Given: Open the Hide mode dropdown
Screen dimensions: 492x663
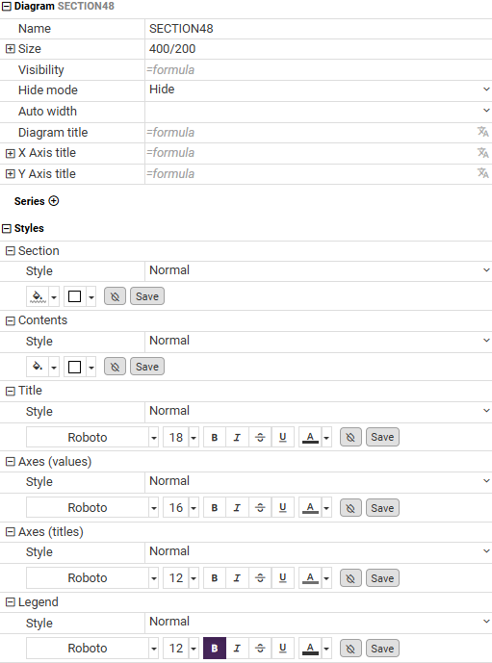Looking at the screenshot, I should click(318, 89).
